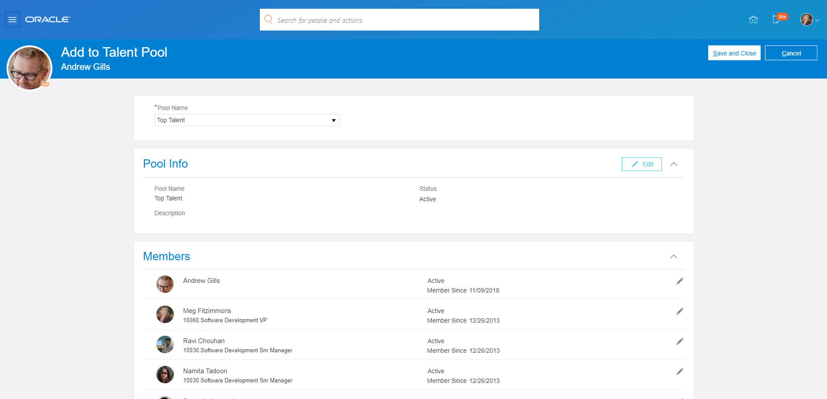This screenshot has height=399, width=827.
Task: Click Save and Close
Action: (x=734, y=53)
